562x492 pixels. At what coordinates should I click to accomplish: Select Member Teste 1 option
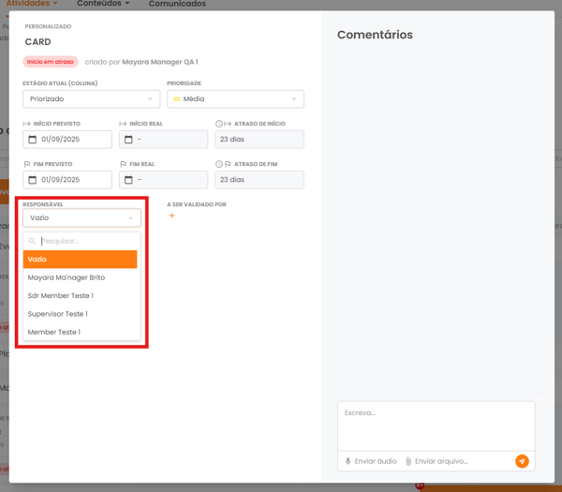[x=54, y=333]
